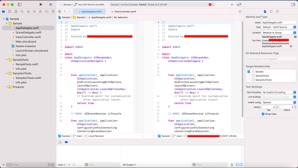Clear console with trash icon
The image size is (298, 168).
pyautogui.click(x=232, y=165)
